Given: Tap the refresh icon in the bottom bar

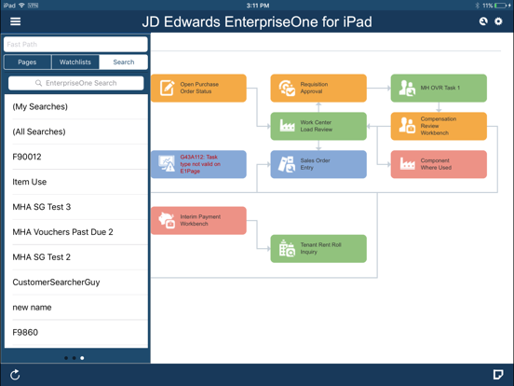Looking at the screenshot, I should (x=15, y=375).
